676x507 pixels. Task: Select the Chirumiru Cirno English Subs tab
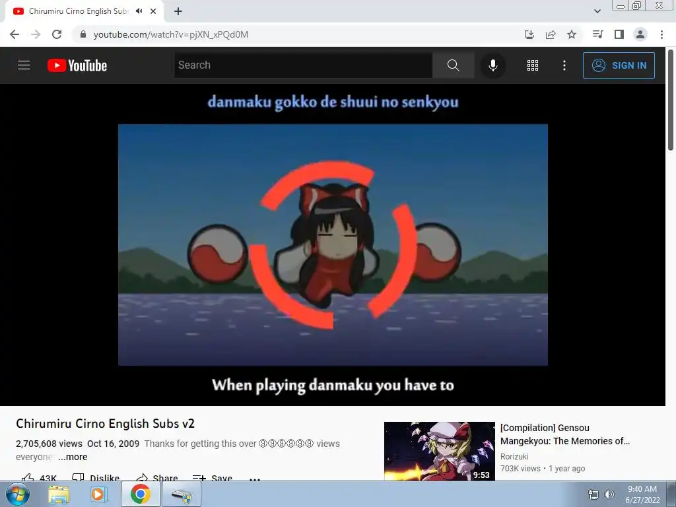pyautogui.click(x=78, y=11)
